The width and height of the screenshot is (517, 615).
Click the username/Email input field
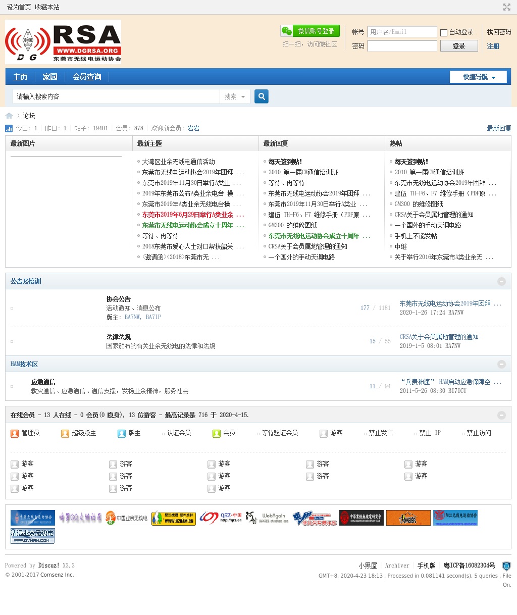[402, 32]
